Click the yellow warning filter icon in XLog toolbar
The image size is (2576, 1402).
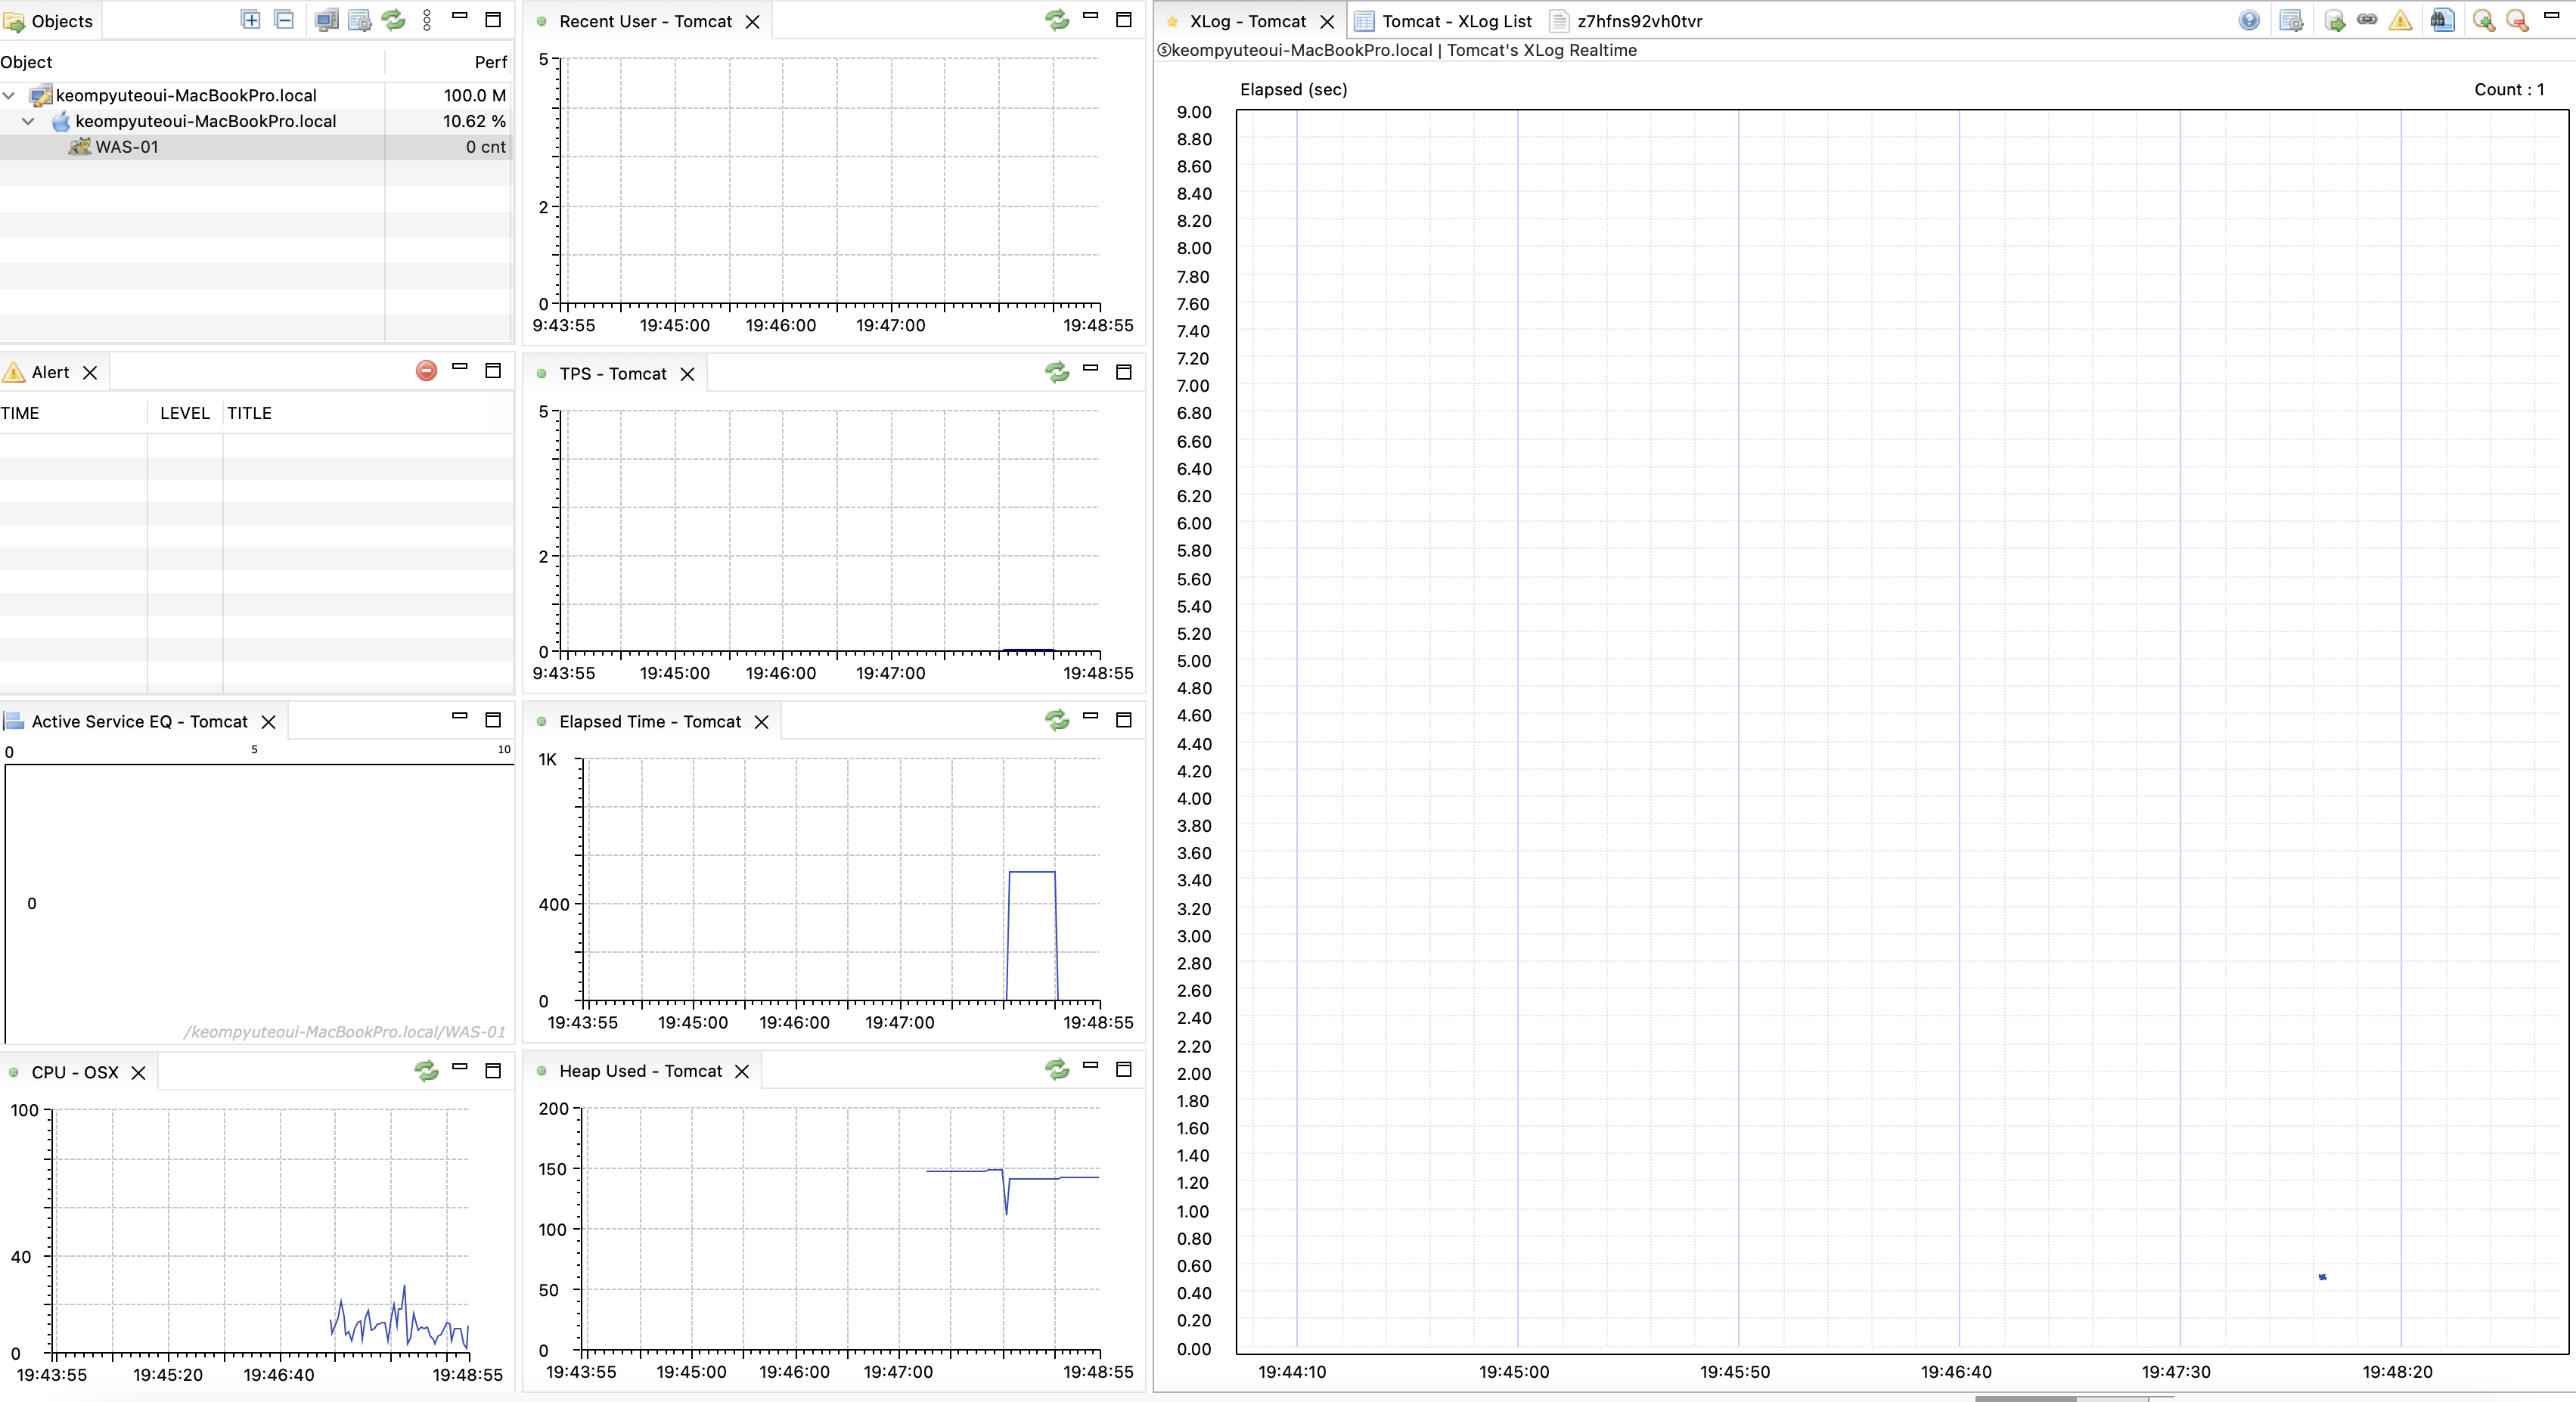coord(2400,20)
